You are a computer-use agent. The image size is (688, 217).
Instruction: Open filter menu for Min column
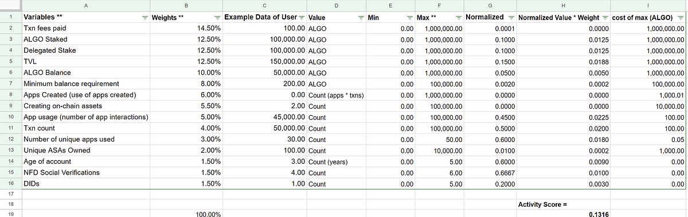[x=410, y=18]
